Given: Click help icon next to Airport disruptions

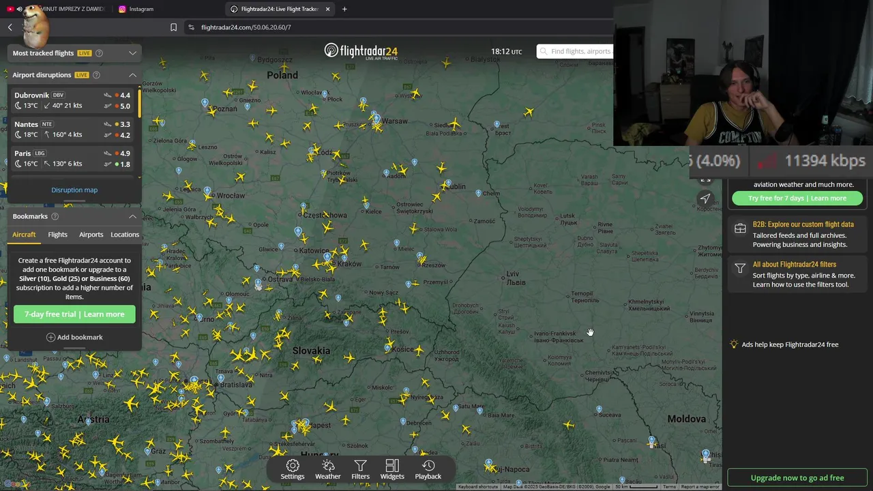Looking at the screenshot, I should tap(96, 75).
